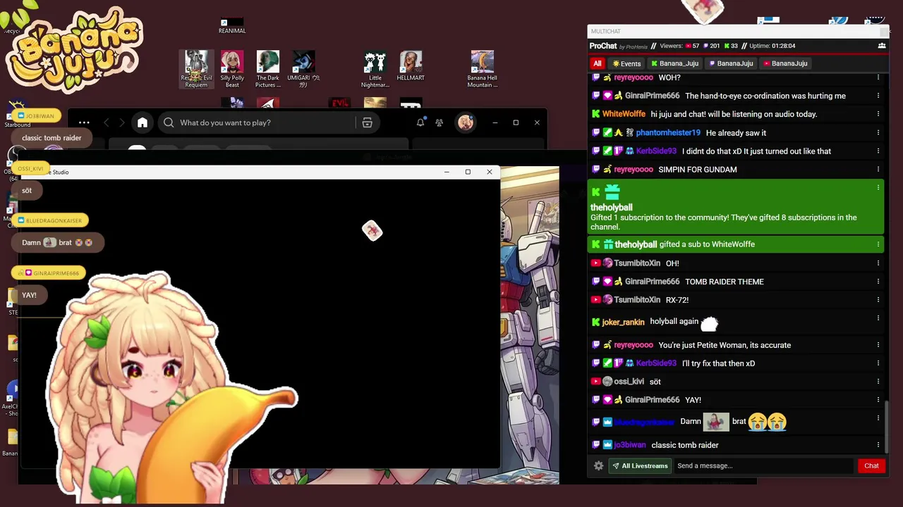Open the Spotify Browse icon
Image resolution: width=903 pixels, height=507 pixels.
pos(367,123)
